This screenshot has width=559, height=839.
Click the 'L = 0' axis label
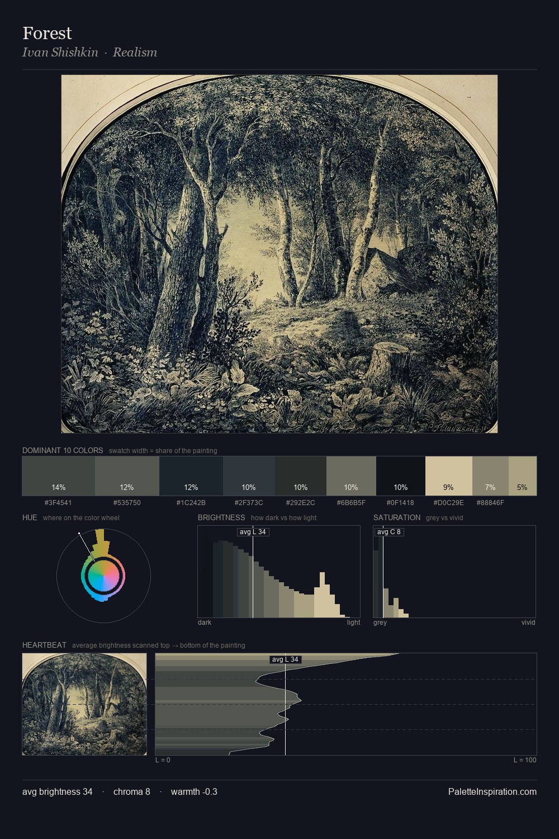click(163, 760)
